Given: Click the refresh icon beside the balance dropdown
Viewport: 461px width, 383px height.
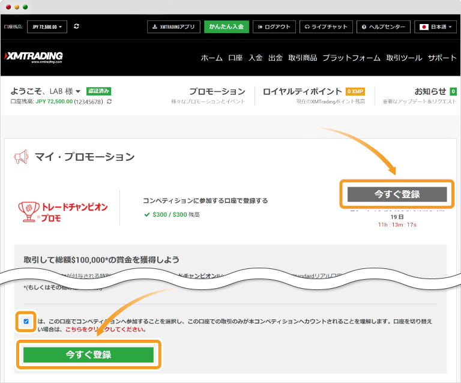Looking at the screenshot, I should (x=76, y=26).
